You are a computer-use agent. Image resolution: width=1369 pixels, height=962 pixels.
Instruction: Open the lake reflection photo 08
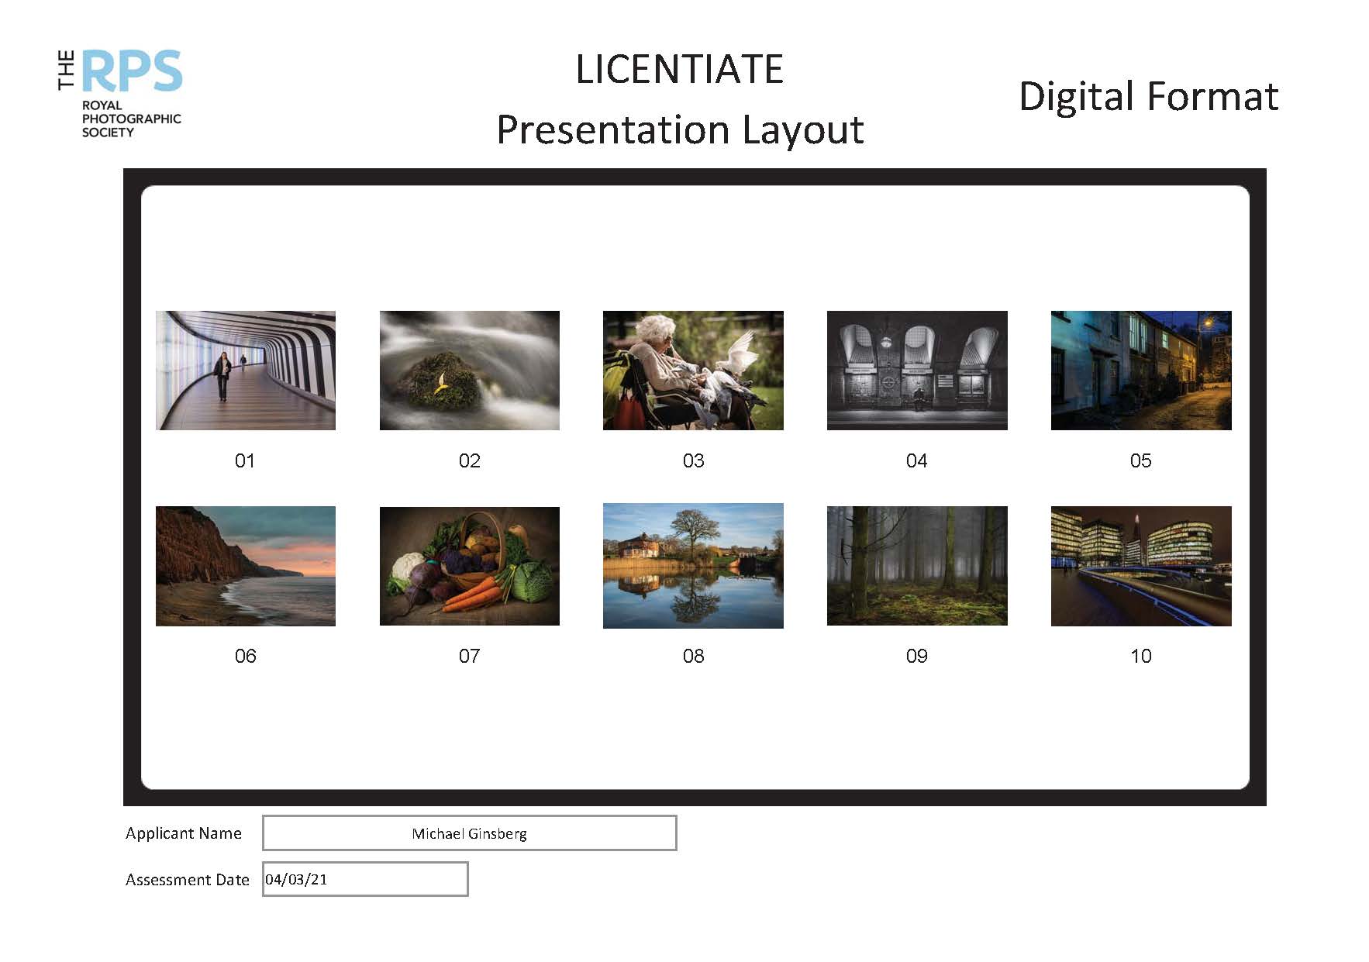tap(693, 566)
